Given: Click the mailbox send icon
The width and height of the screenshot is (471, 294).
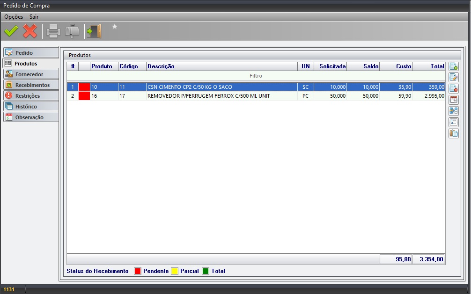Looking at the screenshot, I should point(73,31).
